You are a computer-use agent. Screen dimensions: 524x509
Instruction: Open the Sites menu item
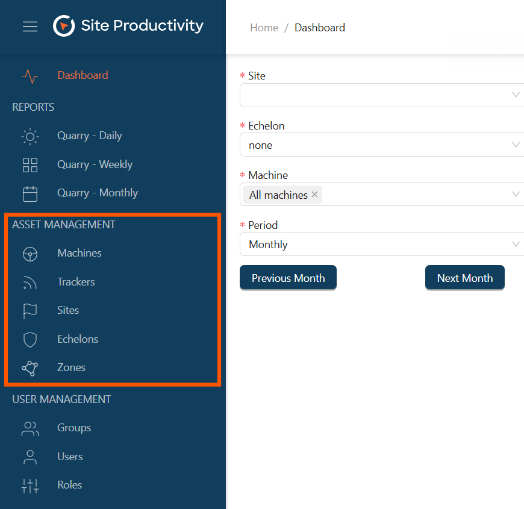(68, 310)
